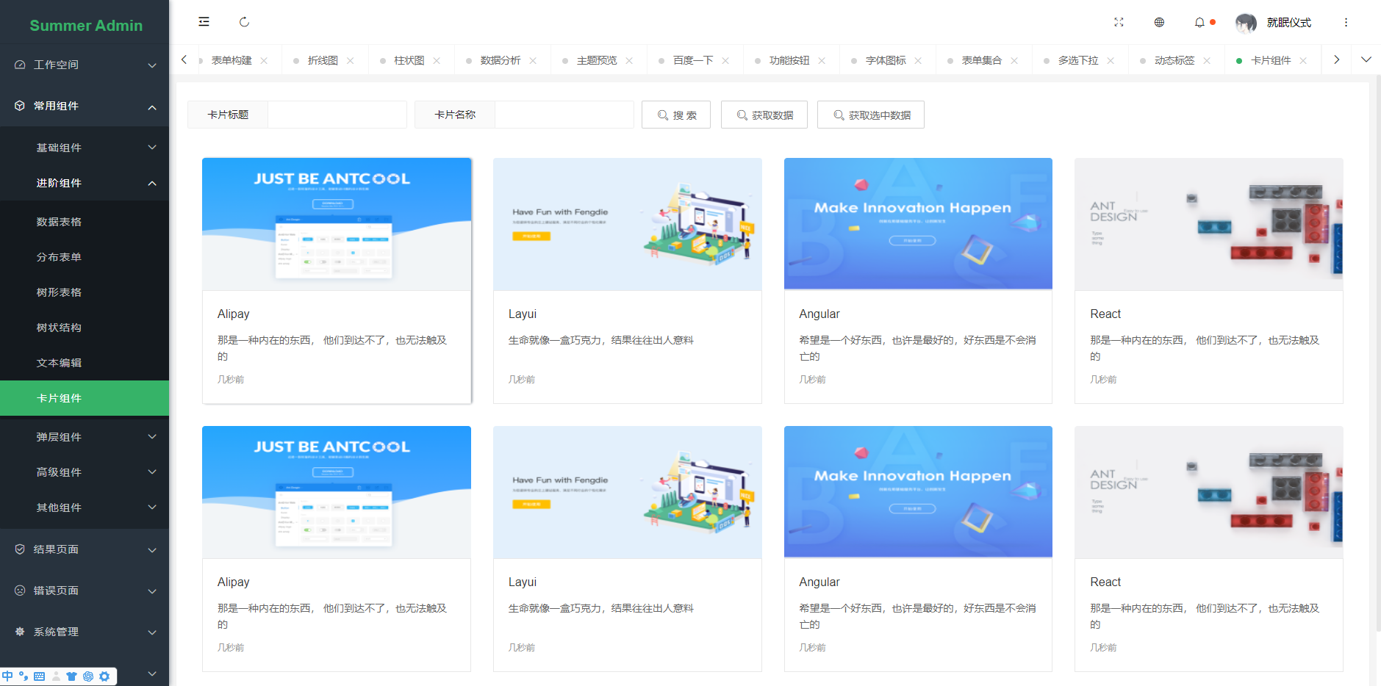1381x686 pixels.
Task: Click the IME settings gear icon
Action: [x=105, y=676]
